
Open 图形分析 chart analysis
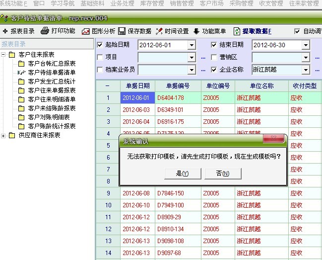(x=85, y=31)
